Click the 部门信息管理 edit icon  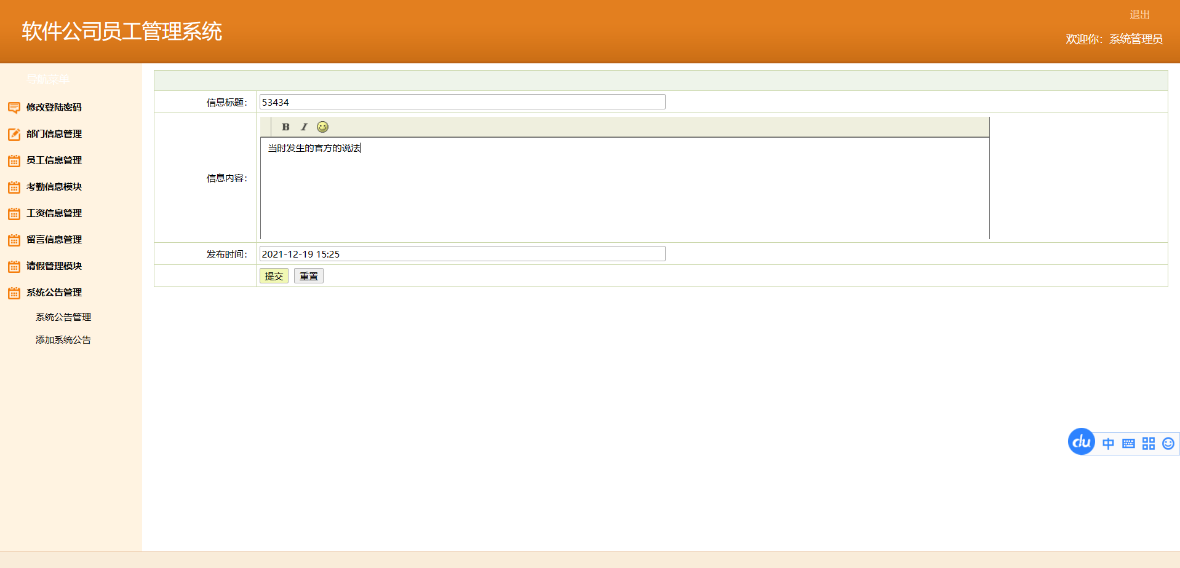click(14, 134)
